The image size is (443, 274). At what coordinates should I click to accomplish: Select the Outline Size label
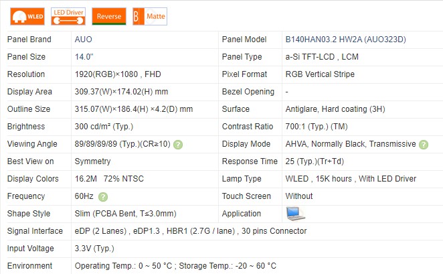(x=29, y=109)
